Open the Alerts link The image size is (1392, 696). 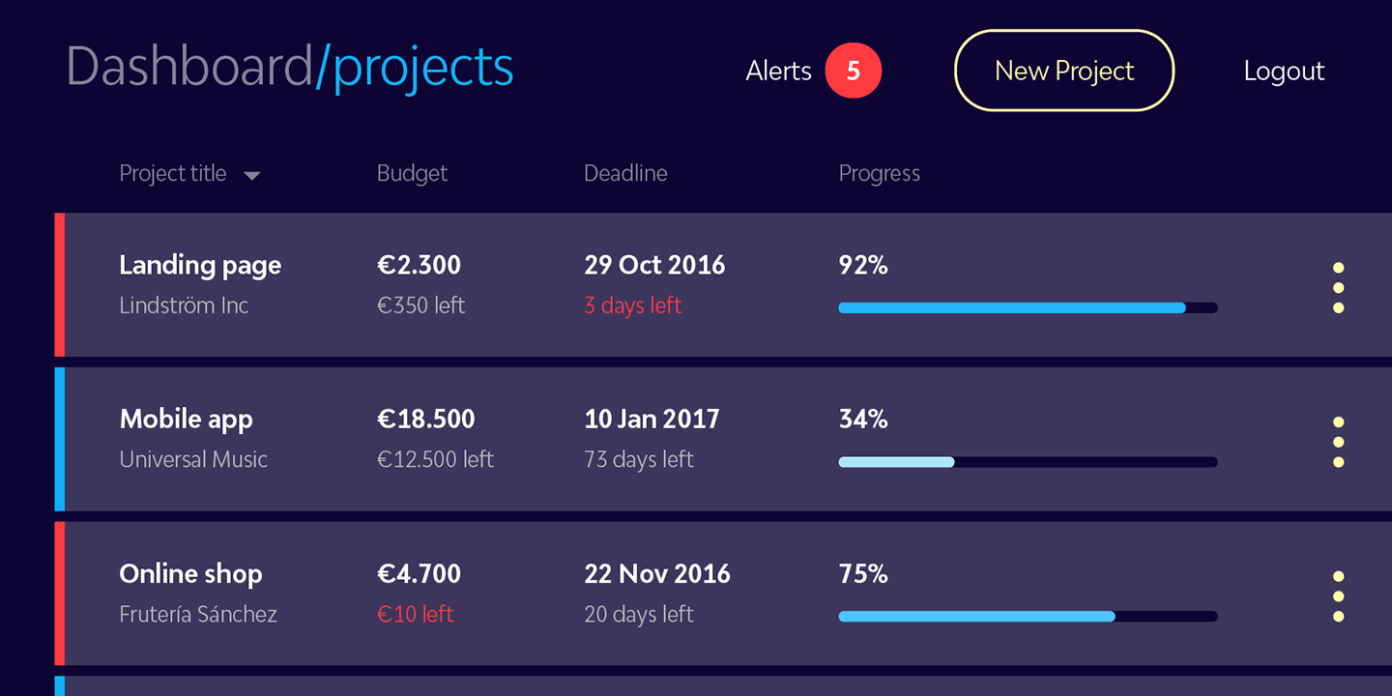(778, 71)
